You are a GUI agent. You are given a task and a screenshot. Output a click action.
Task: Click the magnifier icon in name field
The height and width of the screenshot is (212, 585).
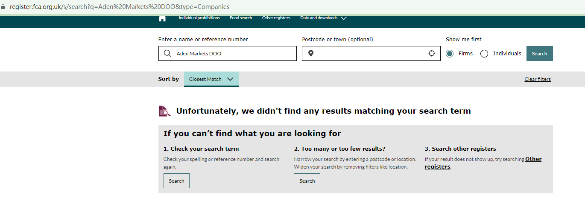click(x=167, y=54)
